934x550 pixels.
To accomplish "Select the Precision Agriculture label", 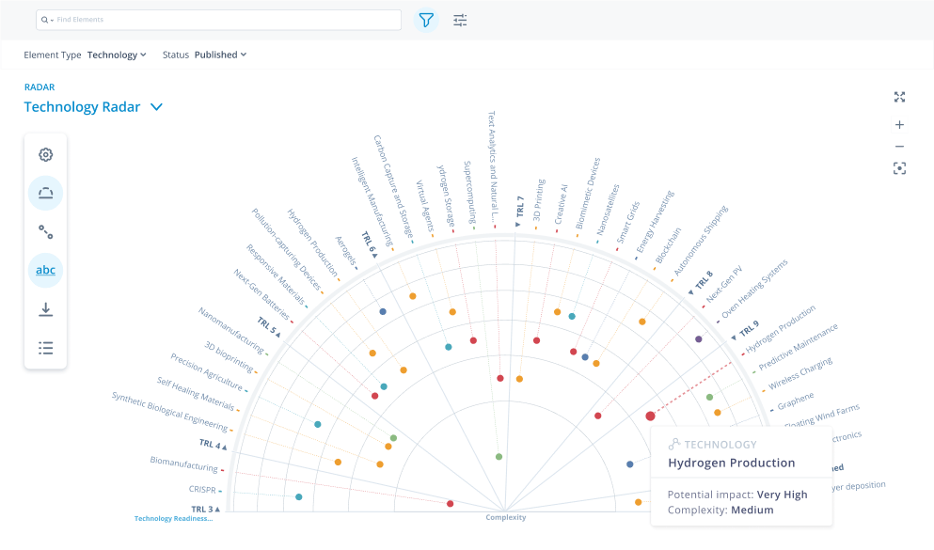I will pyautogui.click(x=207, y=371).
